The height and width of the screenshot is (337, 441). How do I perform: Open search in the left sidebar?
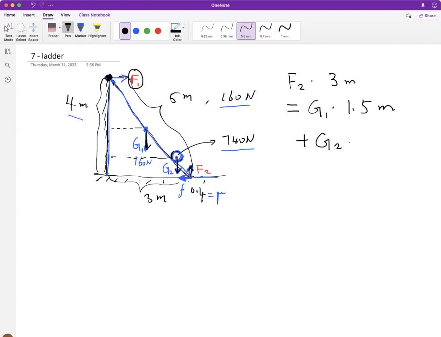coord(7,65)
